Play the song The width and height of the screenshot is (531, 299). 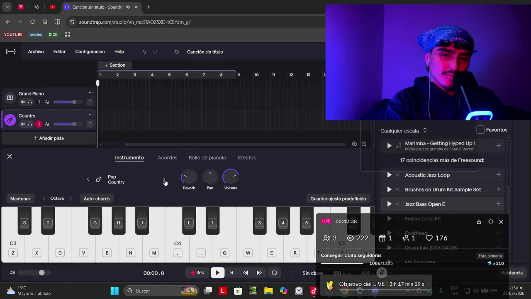point(217,273)
